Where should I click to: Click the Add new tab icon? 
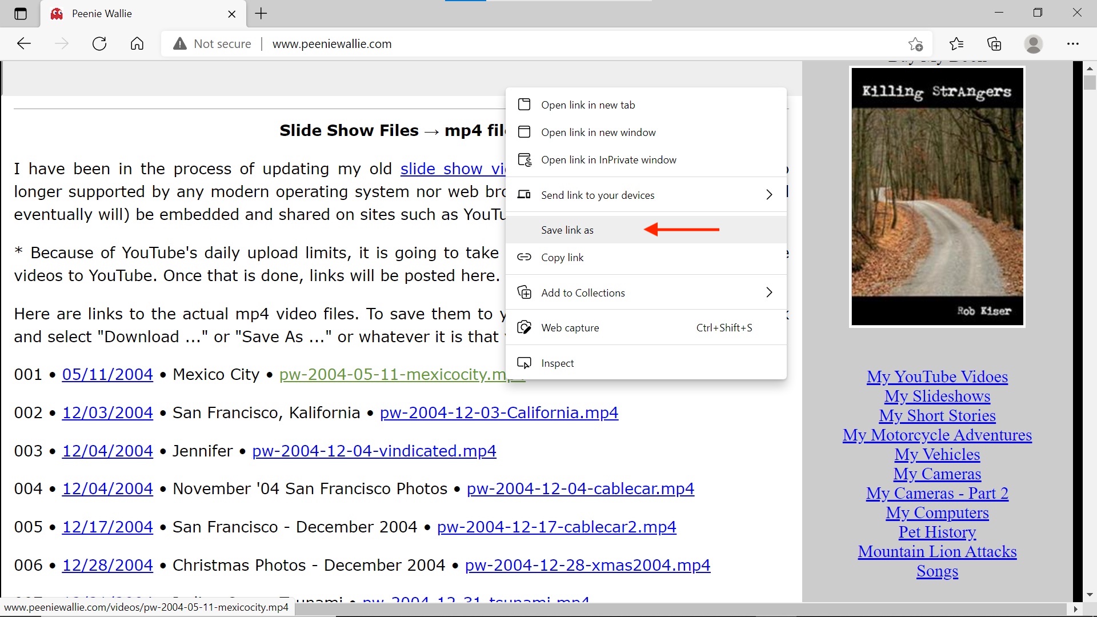pos(261,14)
